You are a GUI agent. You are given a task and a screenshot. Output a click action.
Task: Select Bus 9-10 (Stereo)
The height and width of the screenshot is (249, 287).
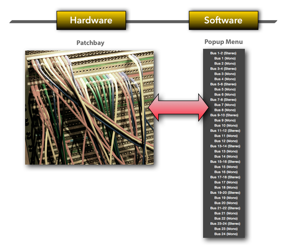coord(224,115)
